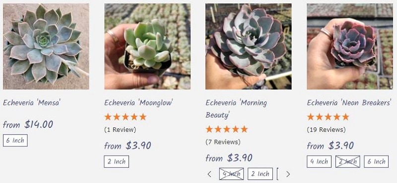
Task: Open the Echeveria 'Neon Breakers' product image
Action: tap(350, 47)
